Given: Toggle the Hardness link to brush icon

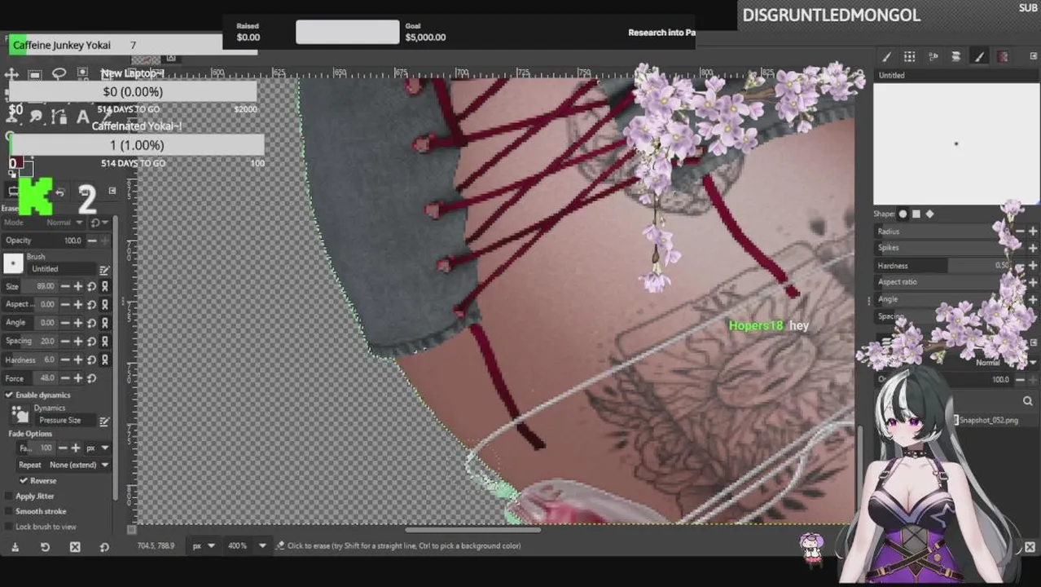Looking at the screenshot, I should click(104, 360).
